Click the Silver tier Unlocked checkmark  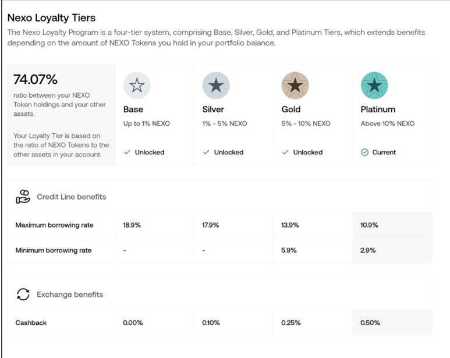click(x=206, y=153)
